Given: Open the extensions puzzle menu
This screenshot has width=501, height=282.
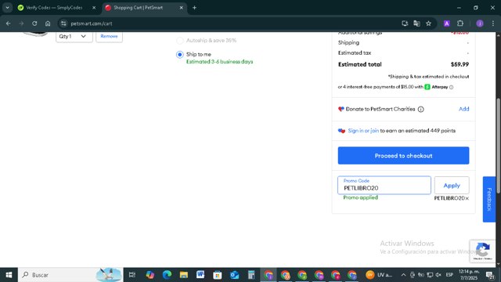Looking at the screenshot, I should tap(460, 23).
